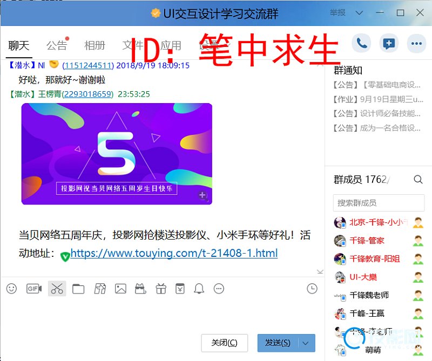Insert a picture via image icon
Viewport: 432px width, 361px height.
click(x=120, y=289)
